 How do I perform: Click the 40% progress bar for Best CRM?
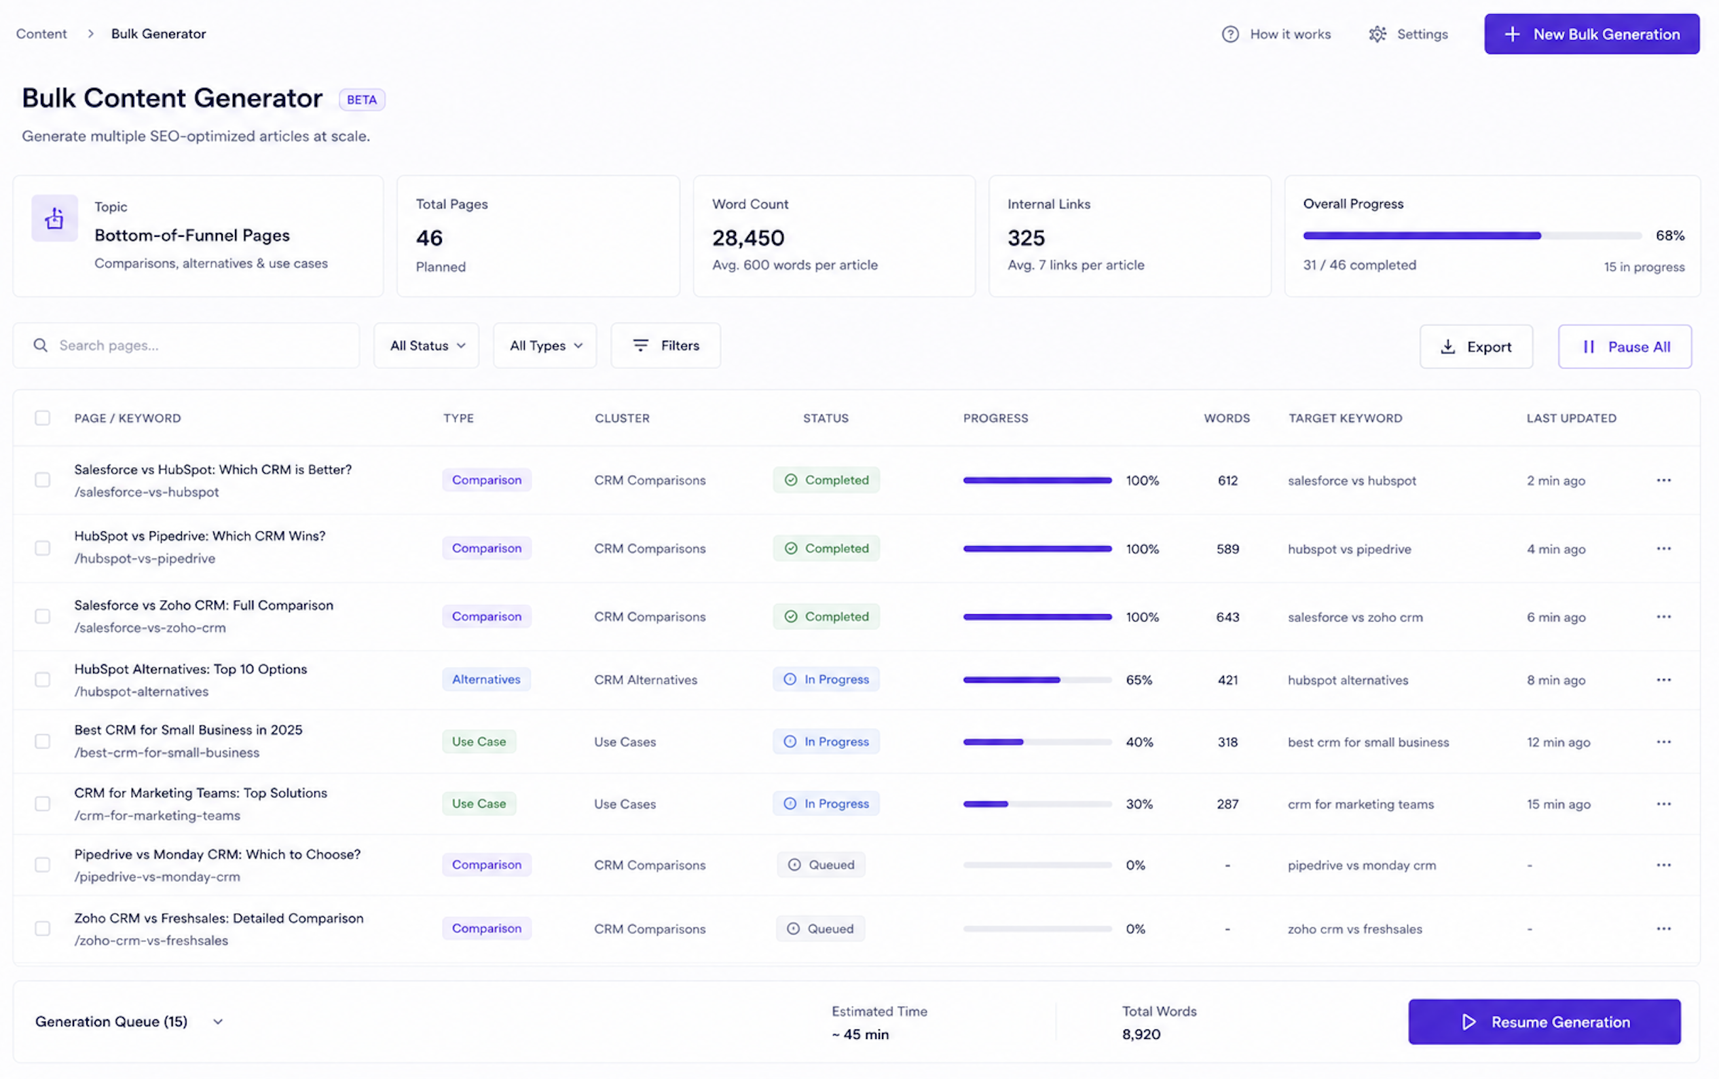pyautogui.click(x=1037, y=742)
